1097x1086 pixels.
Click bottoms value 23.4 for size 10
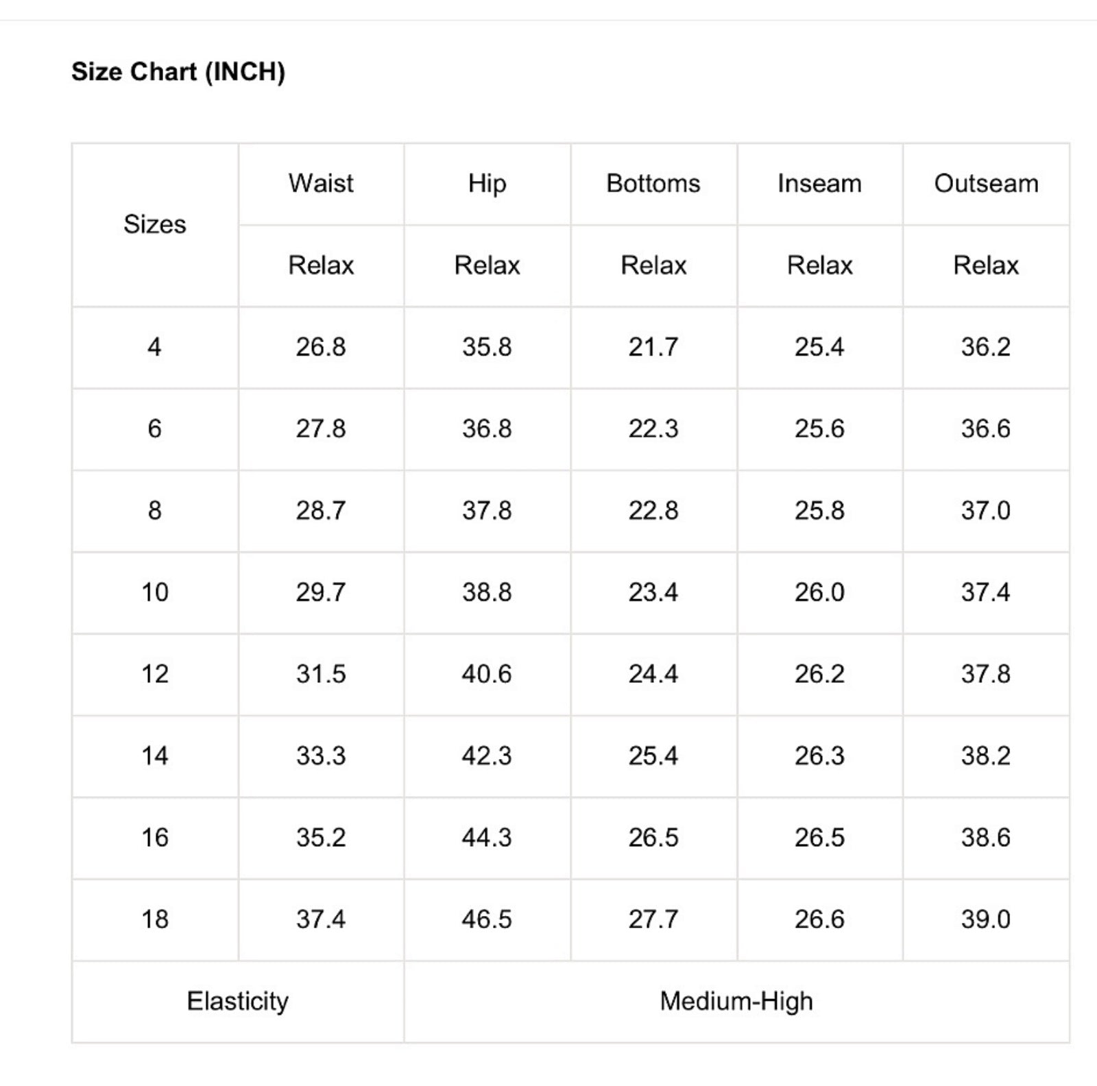point(653,592)
